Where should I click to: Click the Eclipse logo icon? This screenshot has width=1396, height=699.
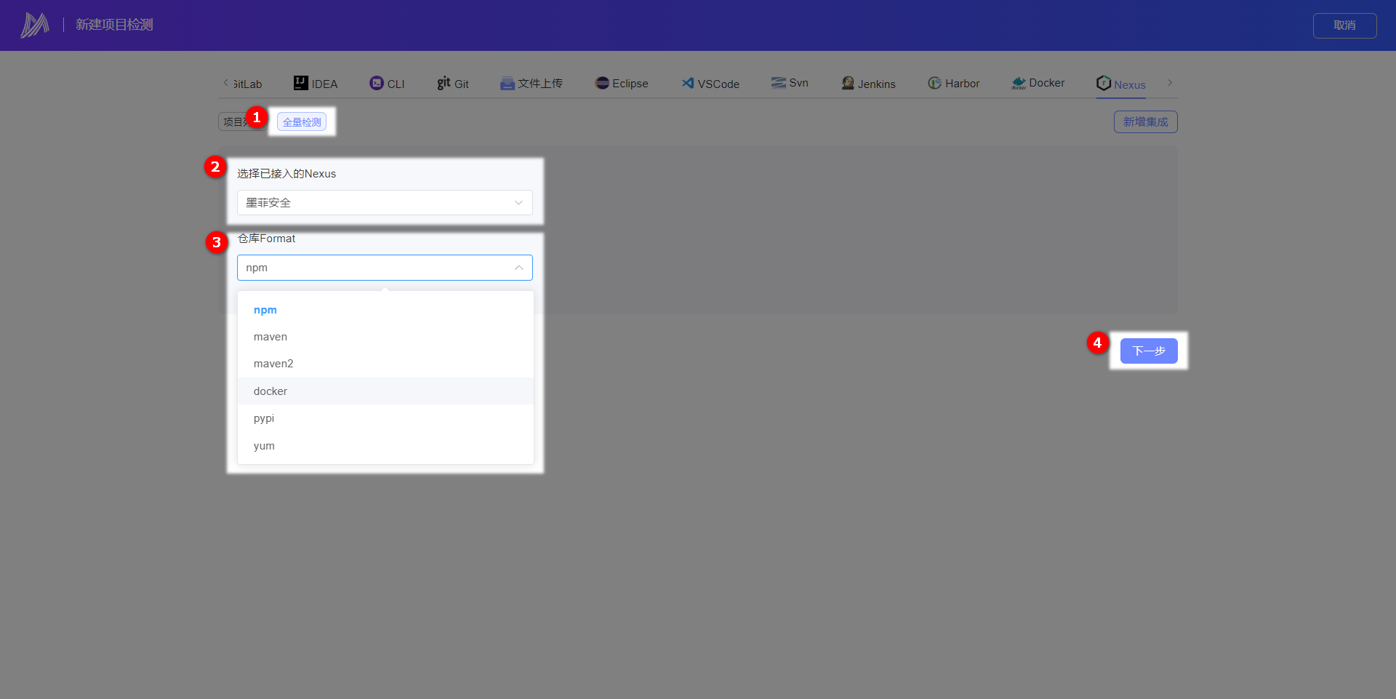click(x=601, y=83)
